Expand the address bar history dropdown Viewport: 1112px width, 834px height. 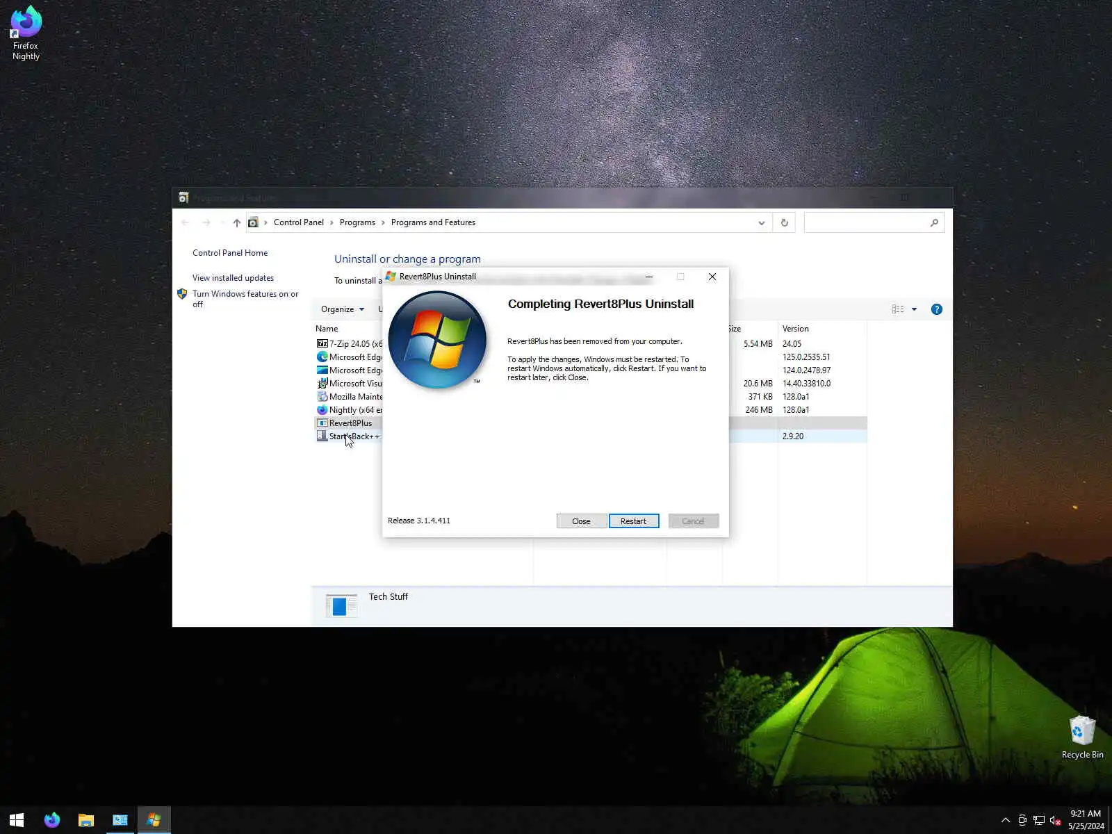(762, 223)
